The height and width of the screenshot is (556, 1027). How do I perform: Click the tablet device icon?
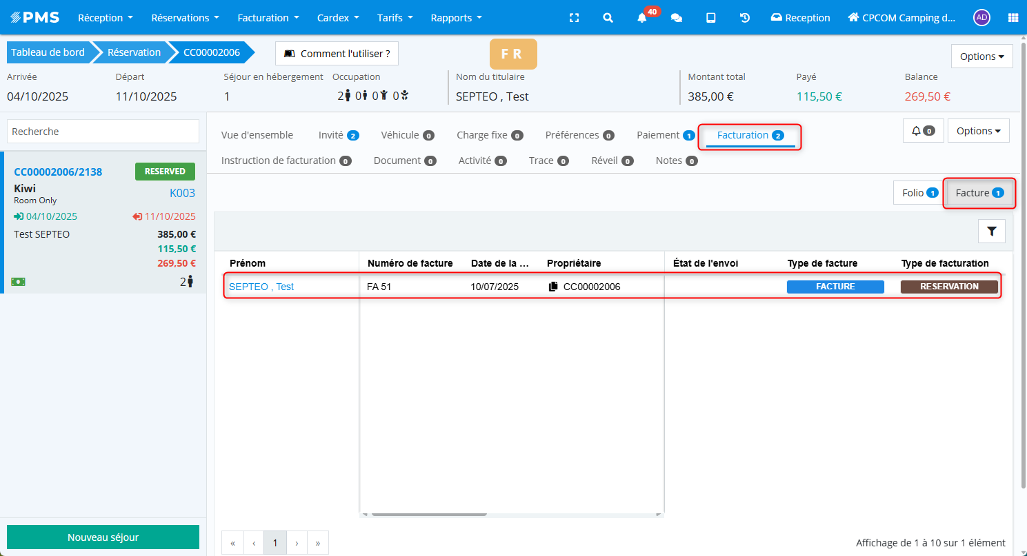(x=710, y=18)
